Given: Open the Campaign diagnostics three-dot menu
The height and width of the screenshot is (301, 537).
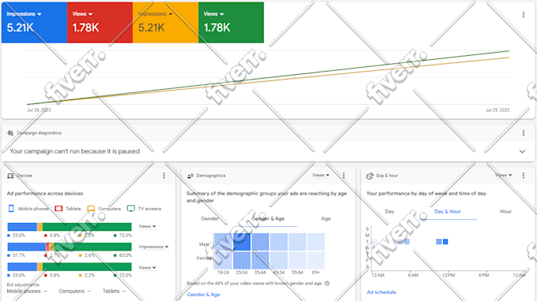Looking at the screenshot, I should (x=524, y=133).
